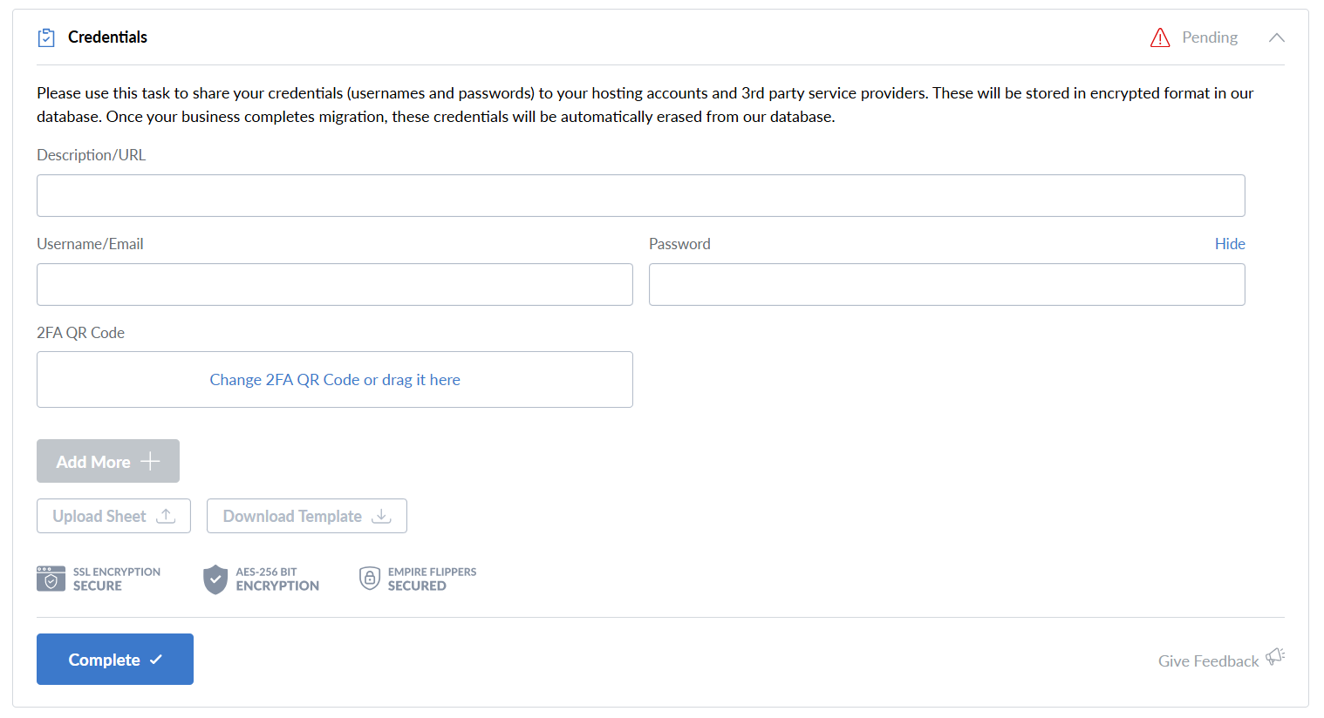Click the Credentials clipboard icon
Image resolution: width=1324 pixels, height=718 pixels.
46,37
